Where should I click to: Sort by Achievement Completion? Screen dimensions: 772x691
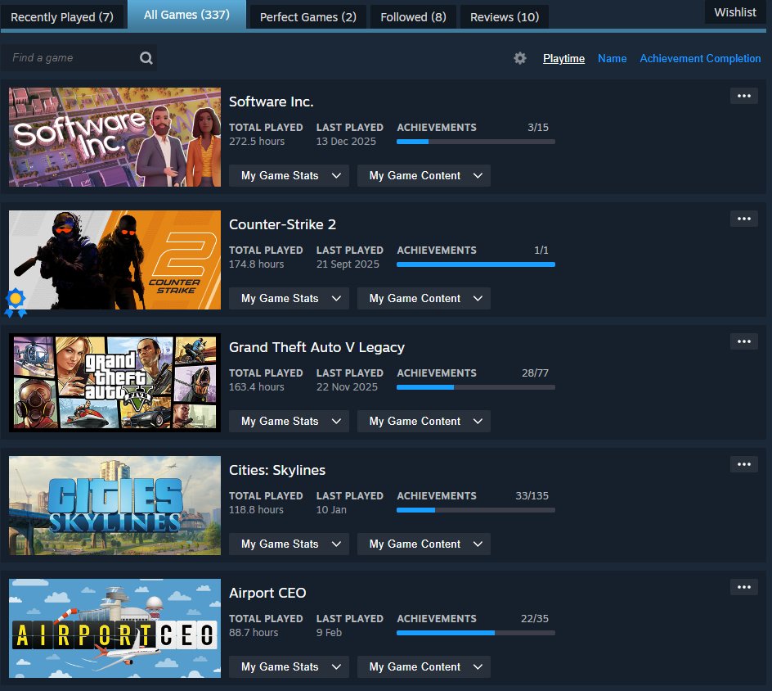700,58
